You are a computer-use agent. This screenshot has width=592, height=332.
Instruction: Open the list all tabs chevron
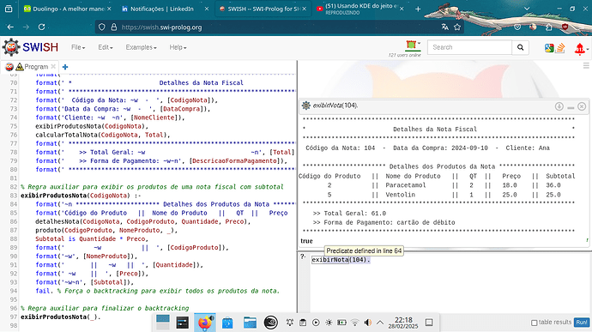(527, 9)
